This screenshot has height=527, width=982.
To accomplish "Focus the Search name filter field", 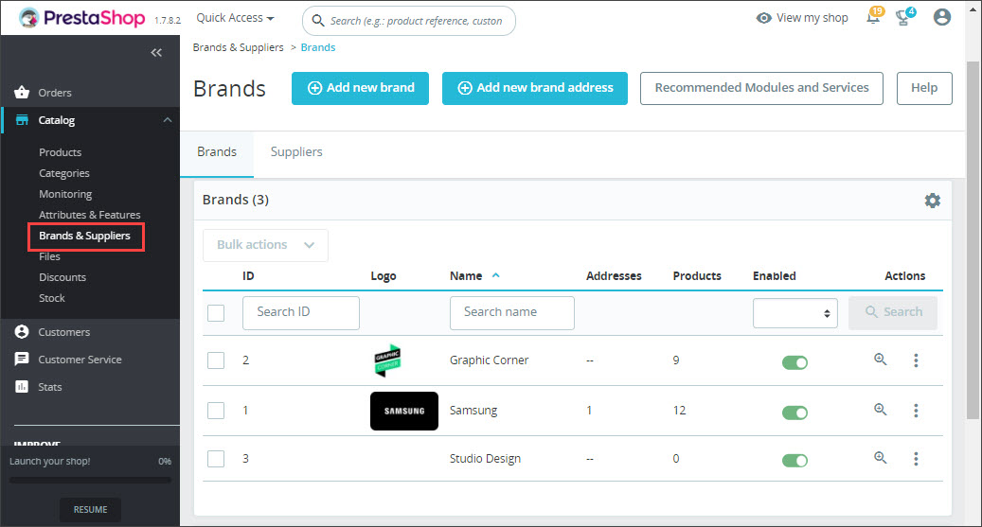I will (511, 313).
